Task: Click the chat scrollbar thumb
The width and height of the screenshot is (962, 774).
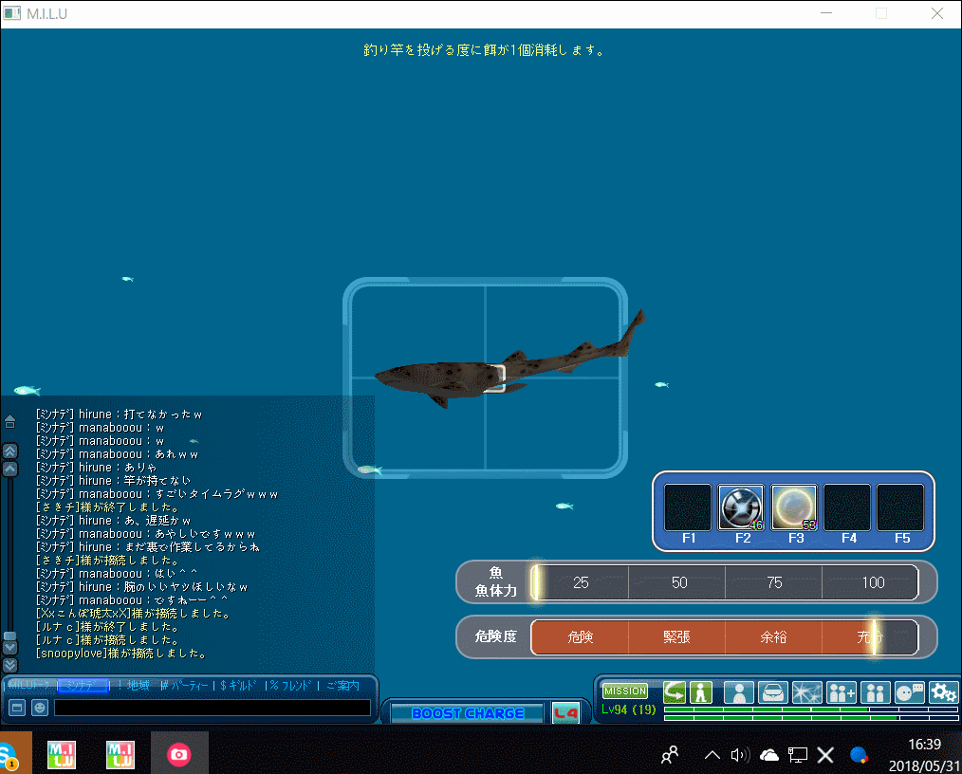Action: [x=9, y=636]
